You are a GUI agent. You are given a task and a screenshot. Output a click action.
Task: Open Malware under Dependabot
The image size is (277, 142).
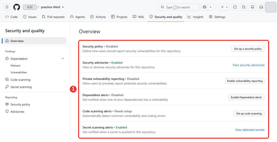click(15, 65)
